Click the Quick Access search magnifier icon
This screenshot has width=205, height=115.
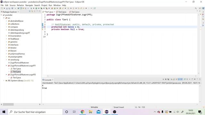[x=196, y=8]
